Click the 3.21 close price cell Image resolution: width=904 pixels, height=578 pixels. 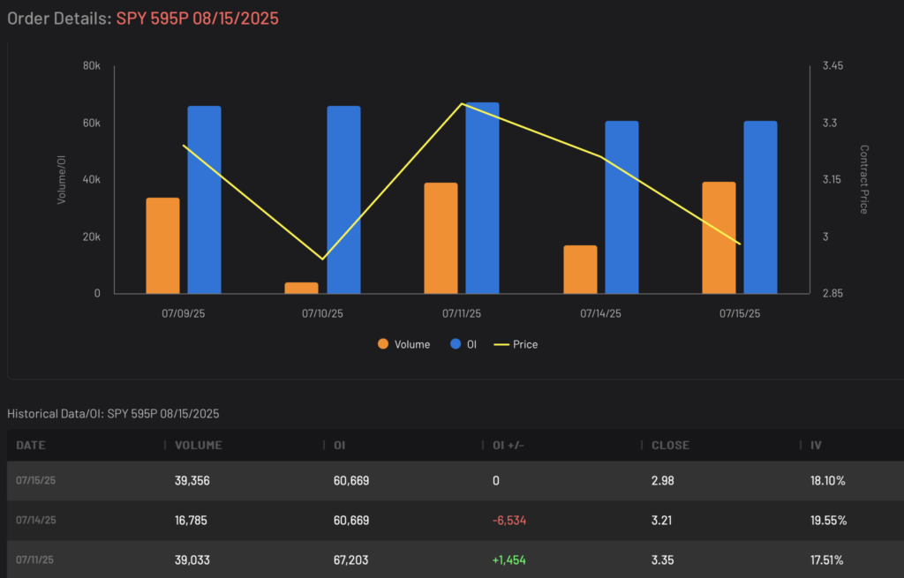[x=661, y=521]
